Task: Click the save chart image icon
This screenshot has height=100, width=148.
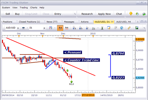Action: pos(137,28)
